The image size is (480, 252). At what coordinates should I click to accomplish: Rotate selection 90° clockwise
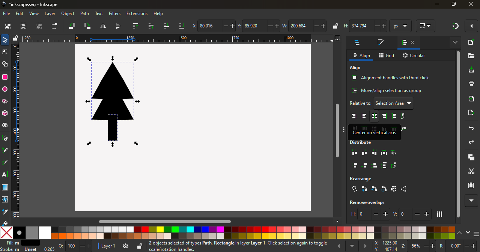(87, 26)
